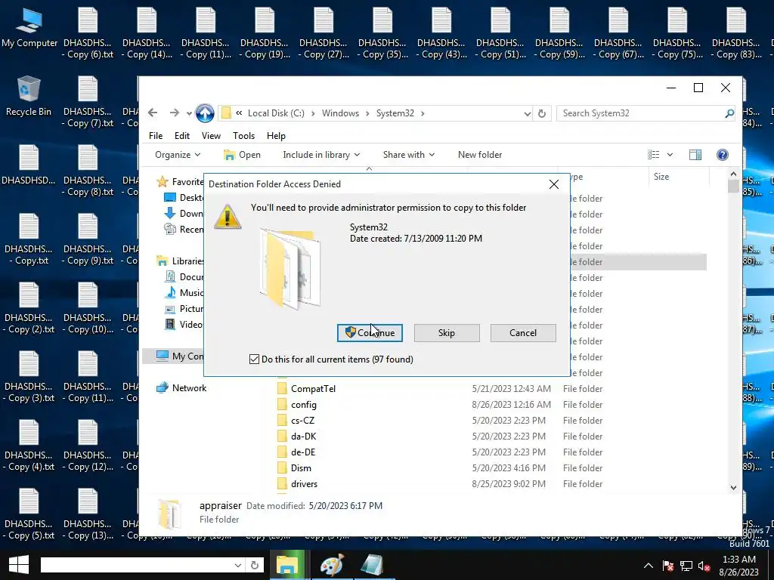The width and height of the screenshot is (774, 580).
Task: Open the taskbar clock showing 1:33 AM
Action: click(739, 566)
